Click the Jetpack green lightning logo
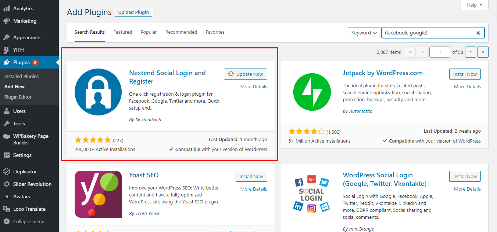Image resolution: width=497 pixels, height=232 pixels. tap(312, 92)
